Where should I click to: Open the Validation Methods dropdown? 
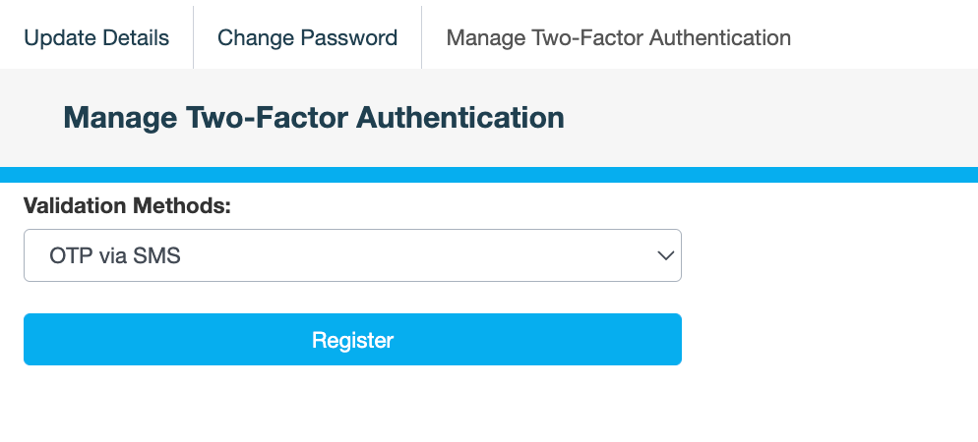point(352,255)
